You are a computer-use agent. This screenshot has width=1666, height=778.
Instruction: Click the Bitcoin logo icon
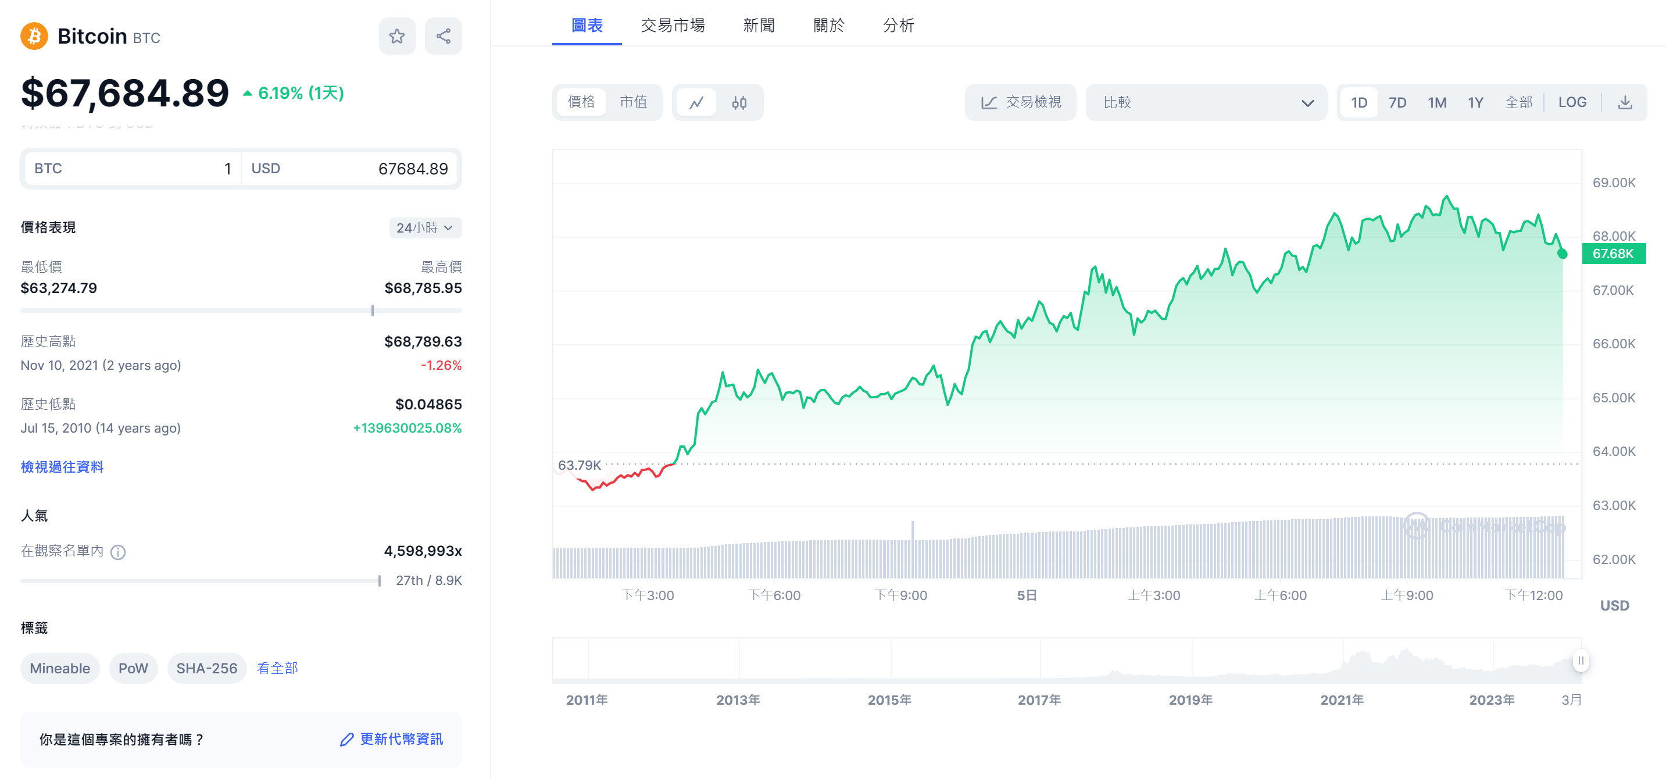[34, 36]
